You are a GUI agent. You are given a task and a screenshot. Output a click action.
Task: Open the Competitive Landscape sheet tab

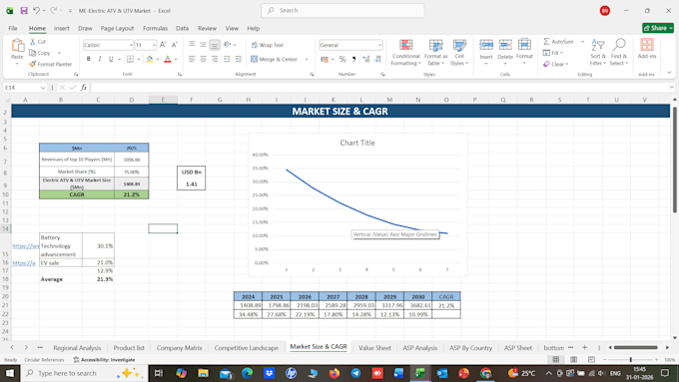[246, 347]
